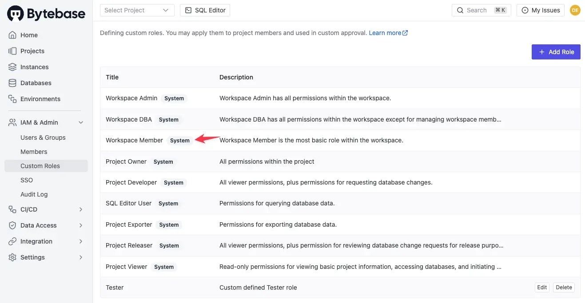The width and height of the screenshot is (585, 303).
Task: Open Home via house icon
Action: 12,35
